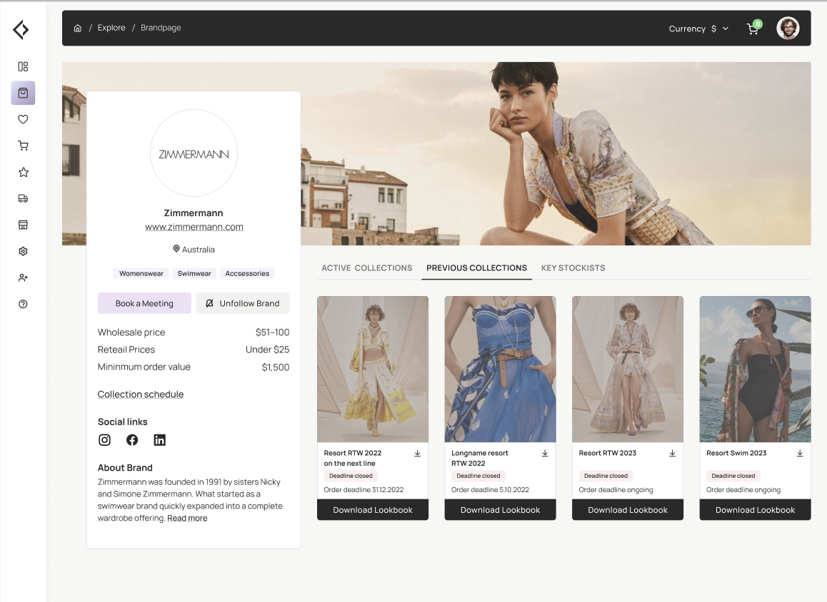Screen dimensions: 827x602
Task: Click the Minimum order value $1,500
Action: pyautogui.click(x=276, y=367)
